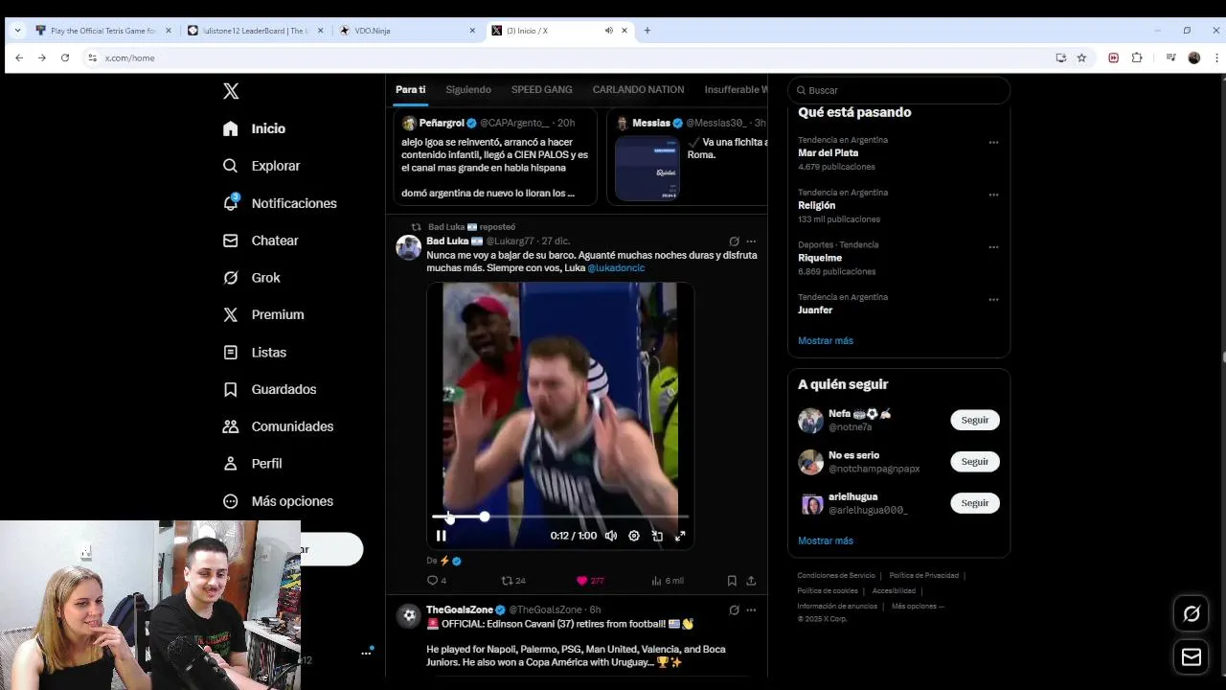The width and height of the screenshot is (1226, 690).
Task: Open Mar del Plata trend options
Action: tap(993, 143)
